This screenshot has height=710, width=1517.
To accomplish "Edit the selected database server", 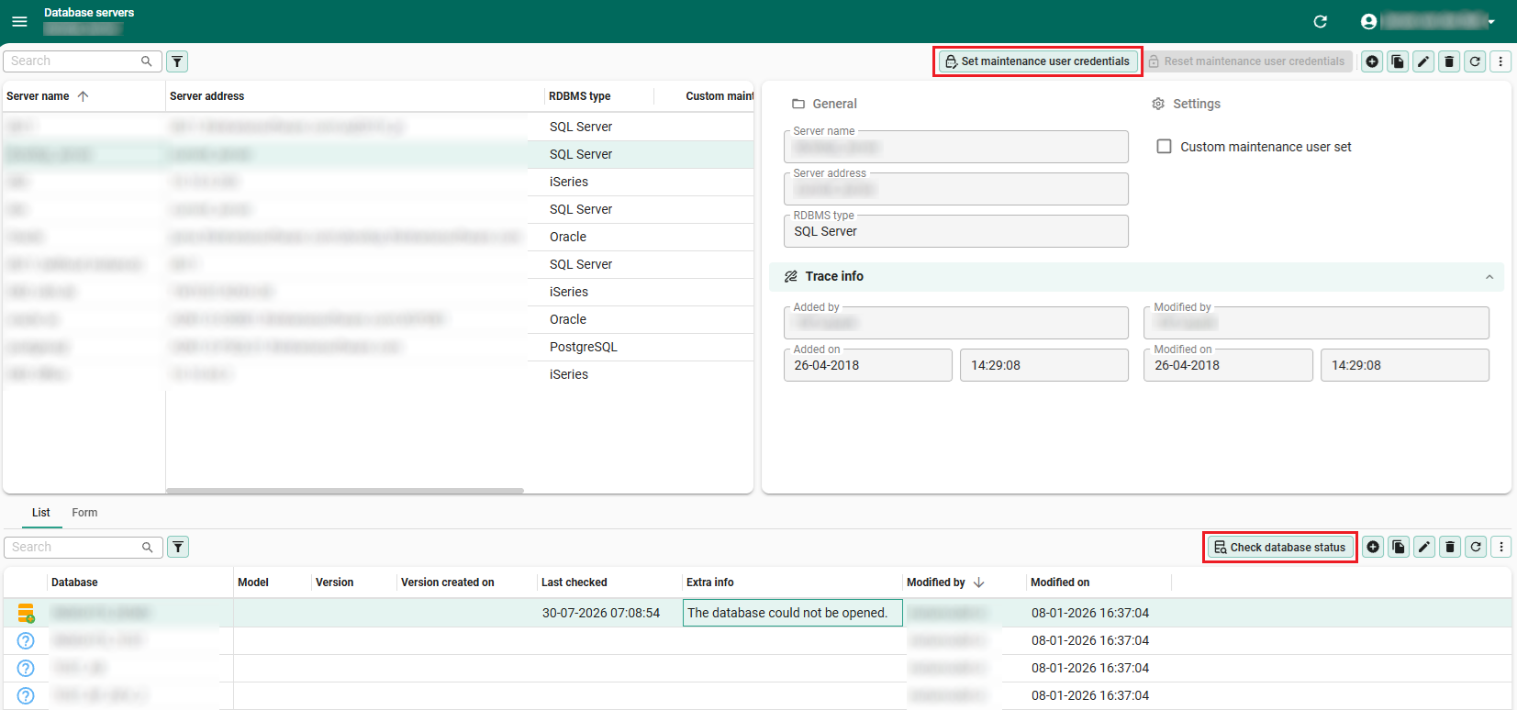I will (x=1423, y=61).
